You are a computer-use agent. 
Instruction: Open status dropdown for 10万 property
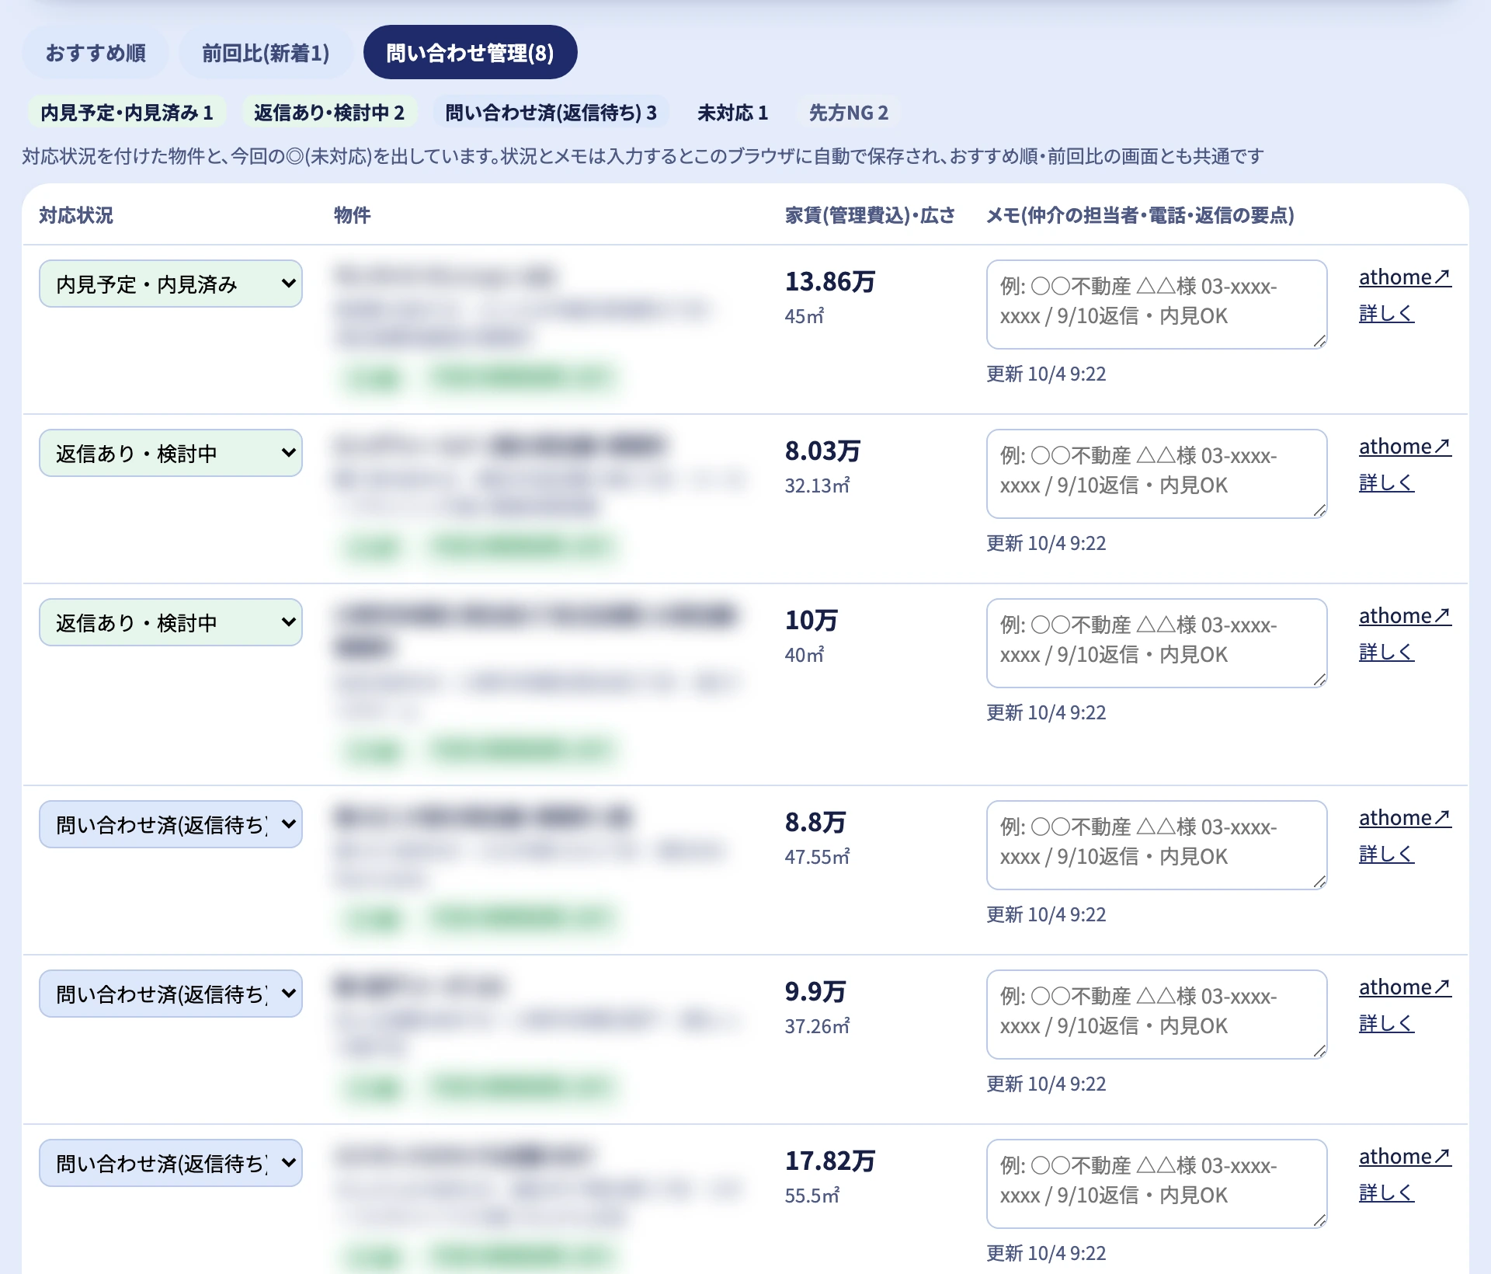171,622
